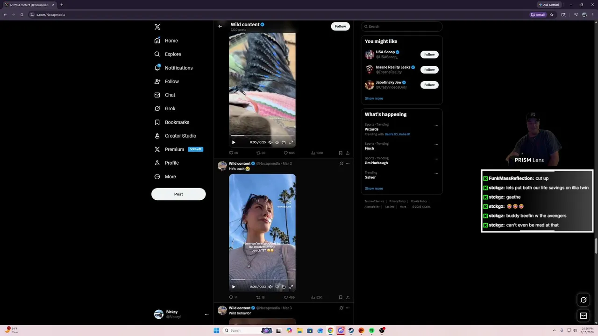Follow Jabotinsky Jew
The width and height of the screenshot is (598, 336).
tap(429, 85)
